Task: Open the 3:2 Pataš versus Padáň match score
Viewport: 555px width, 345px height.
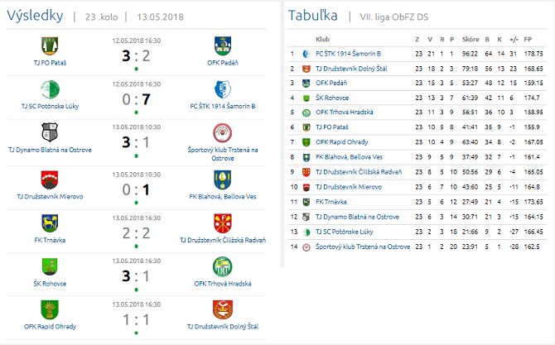Action: click(x=136, y=55)
